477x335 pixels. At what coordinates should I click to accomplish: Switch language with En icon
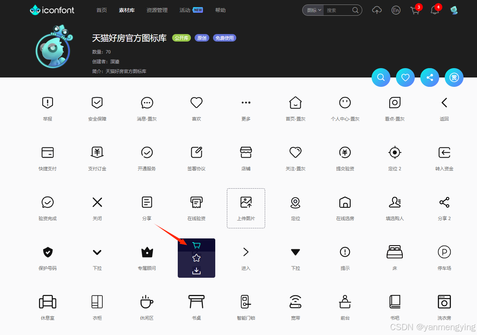point(396,10)
